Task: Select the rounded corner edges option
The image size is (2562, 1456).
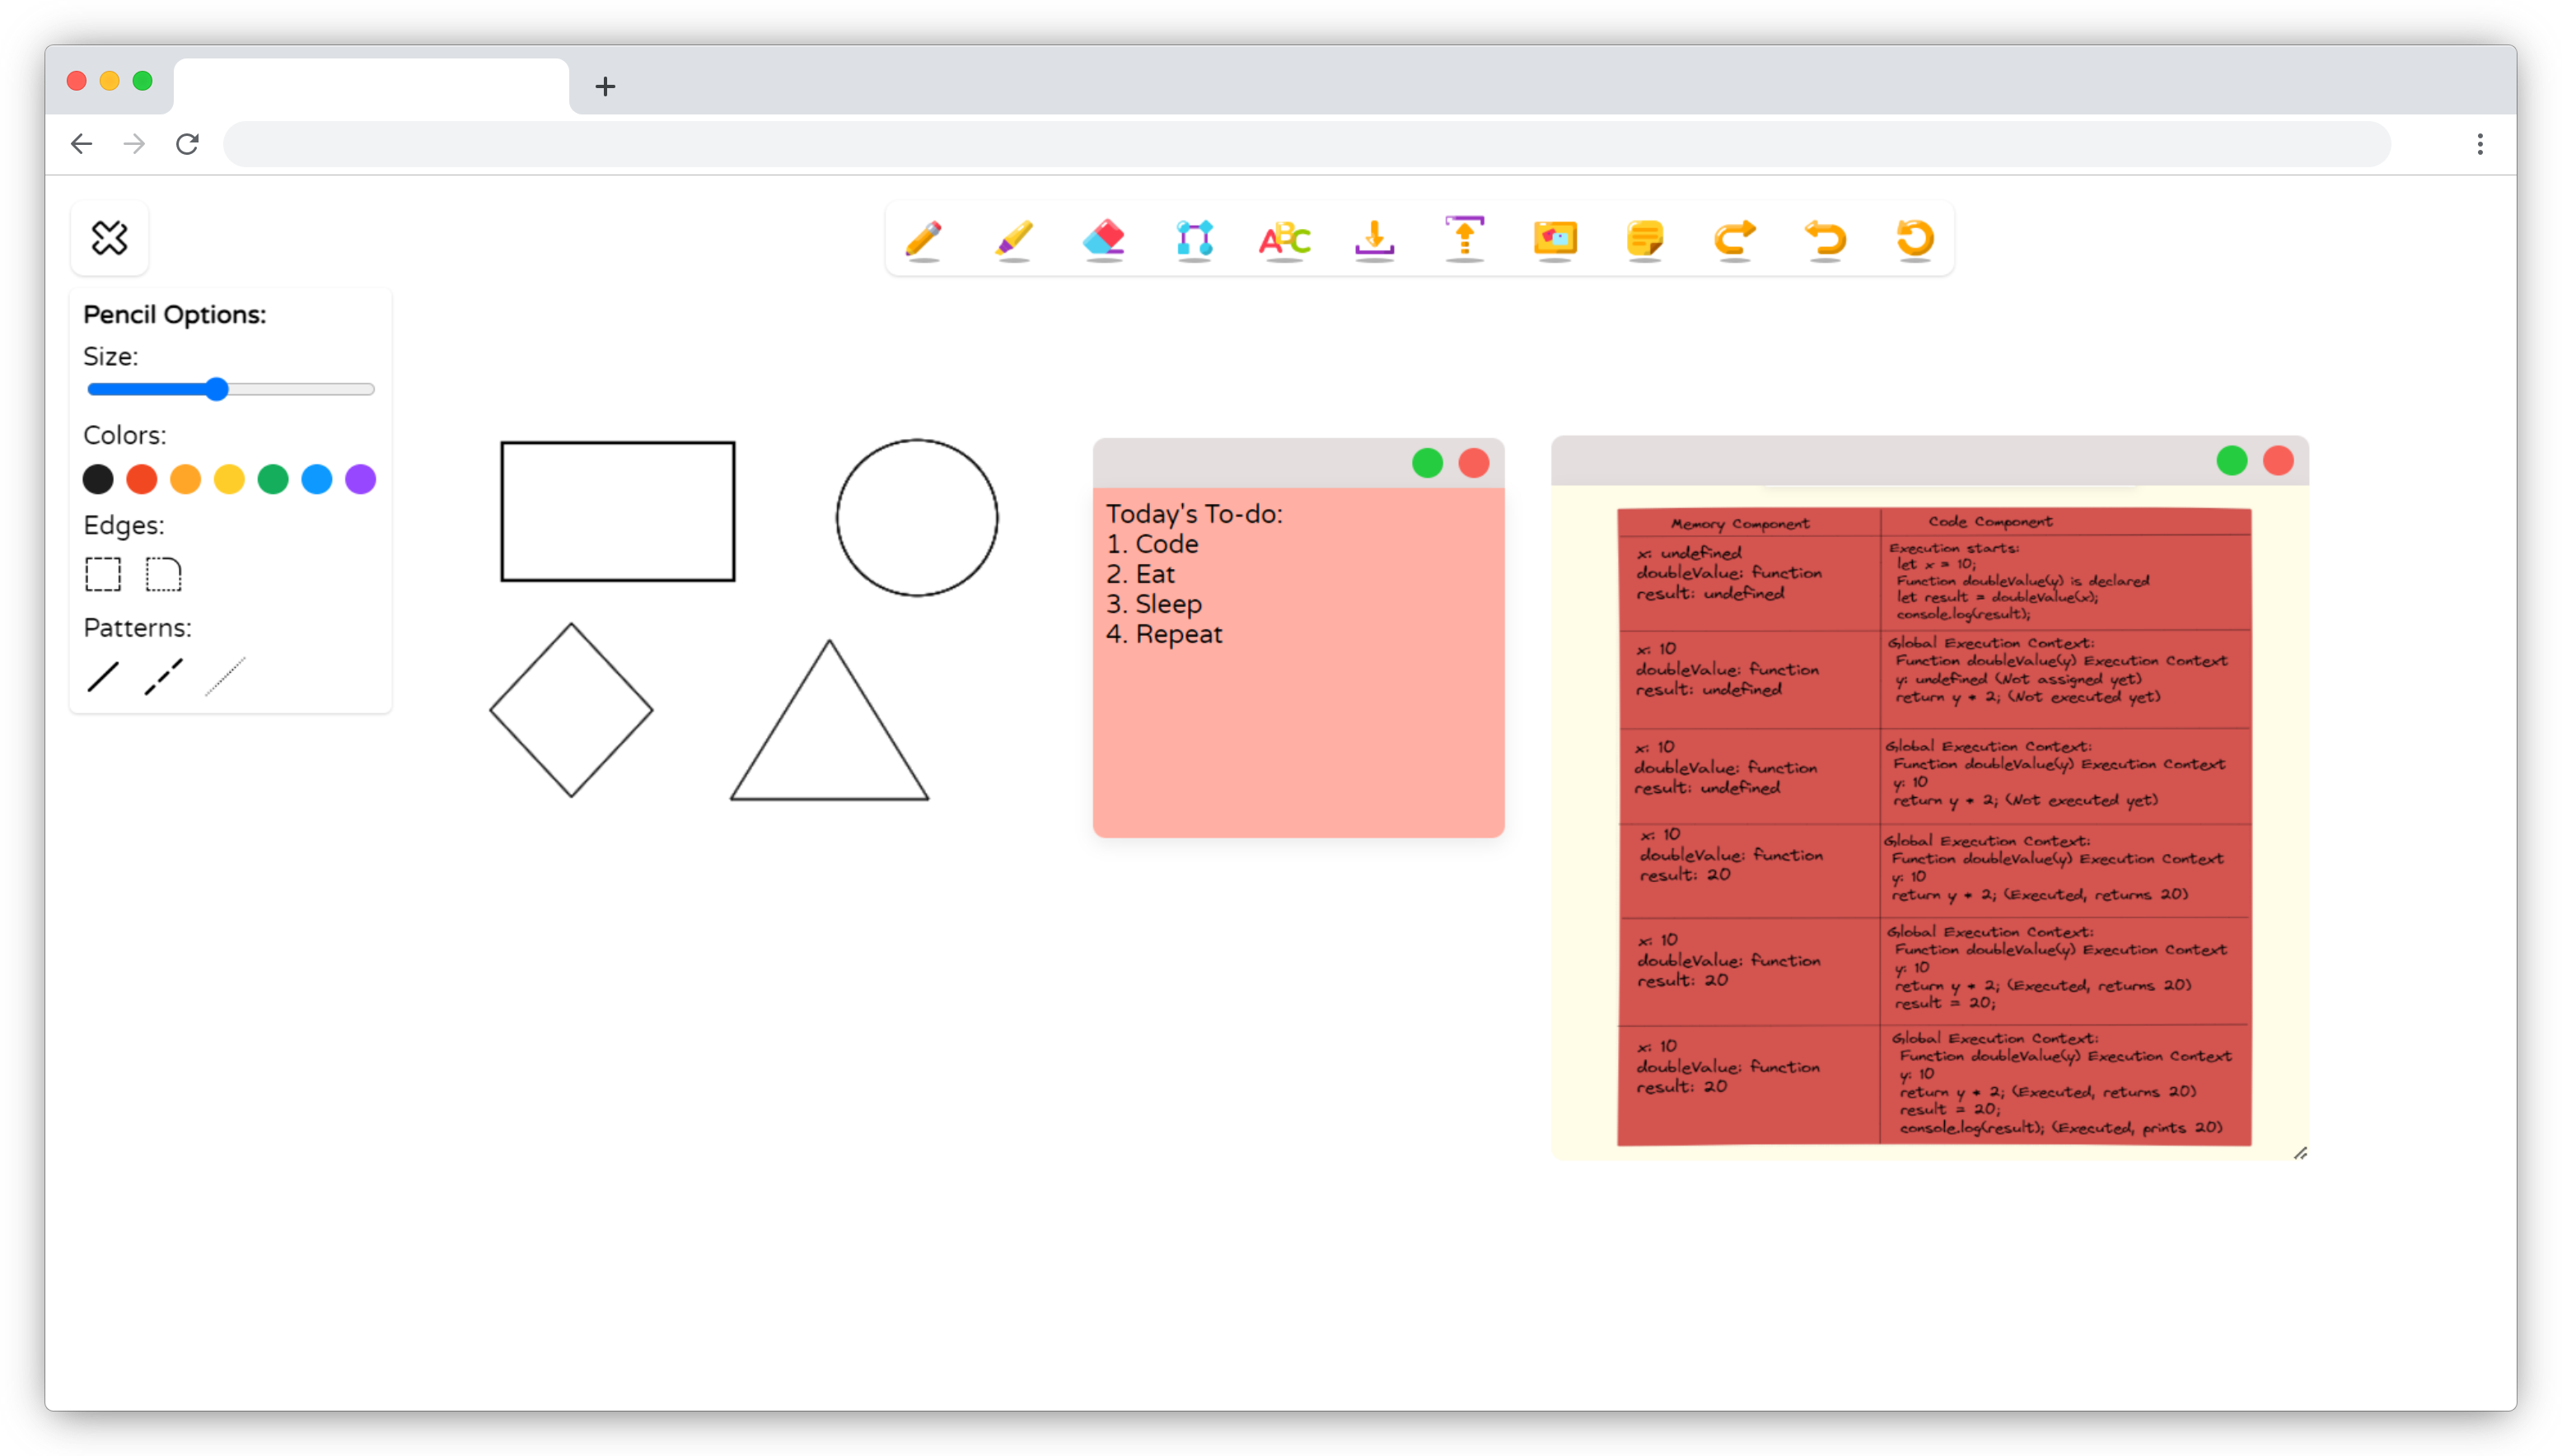Action: pyautogui.click(x=164, y=574)
